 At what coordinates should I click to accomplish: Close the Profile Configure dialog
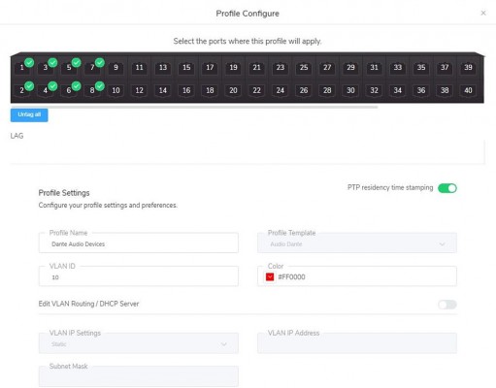(483, 13)
